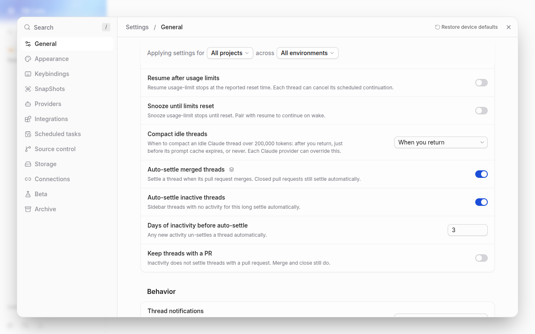535x334 pixels.
Task: Turn on Snooze until limits reset
Action: pos(481,111)
